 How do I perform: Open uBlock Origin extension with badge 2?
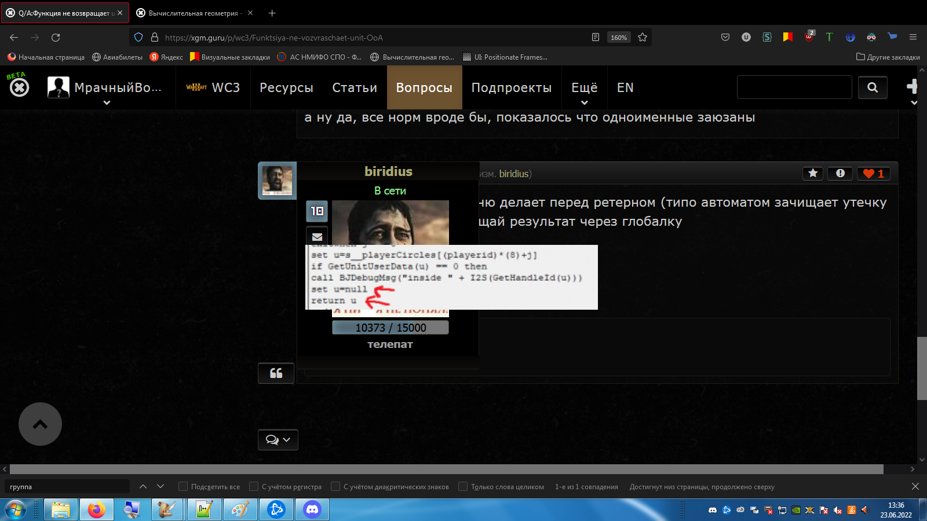[809, 36]
